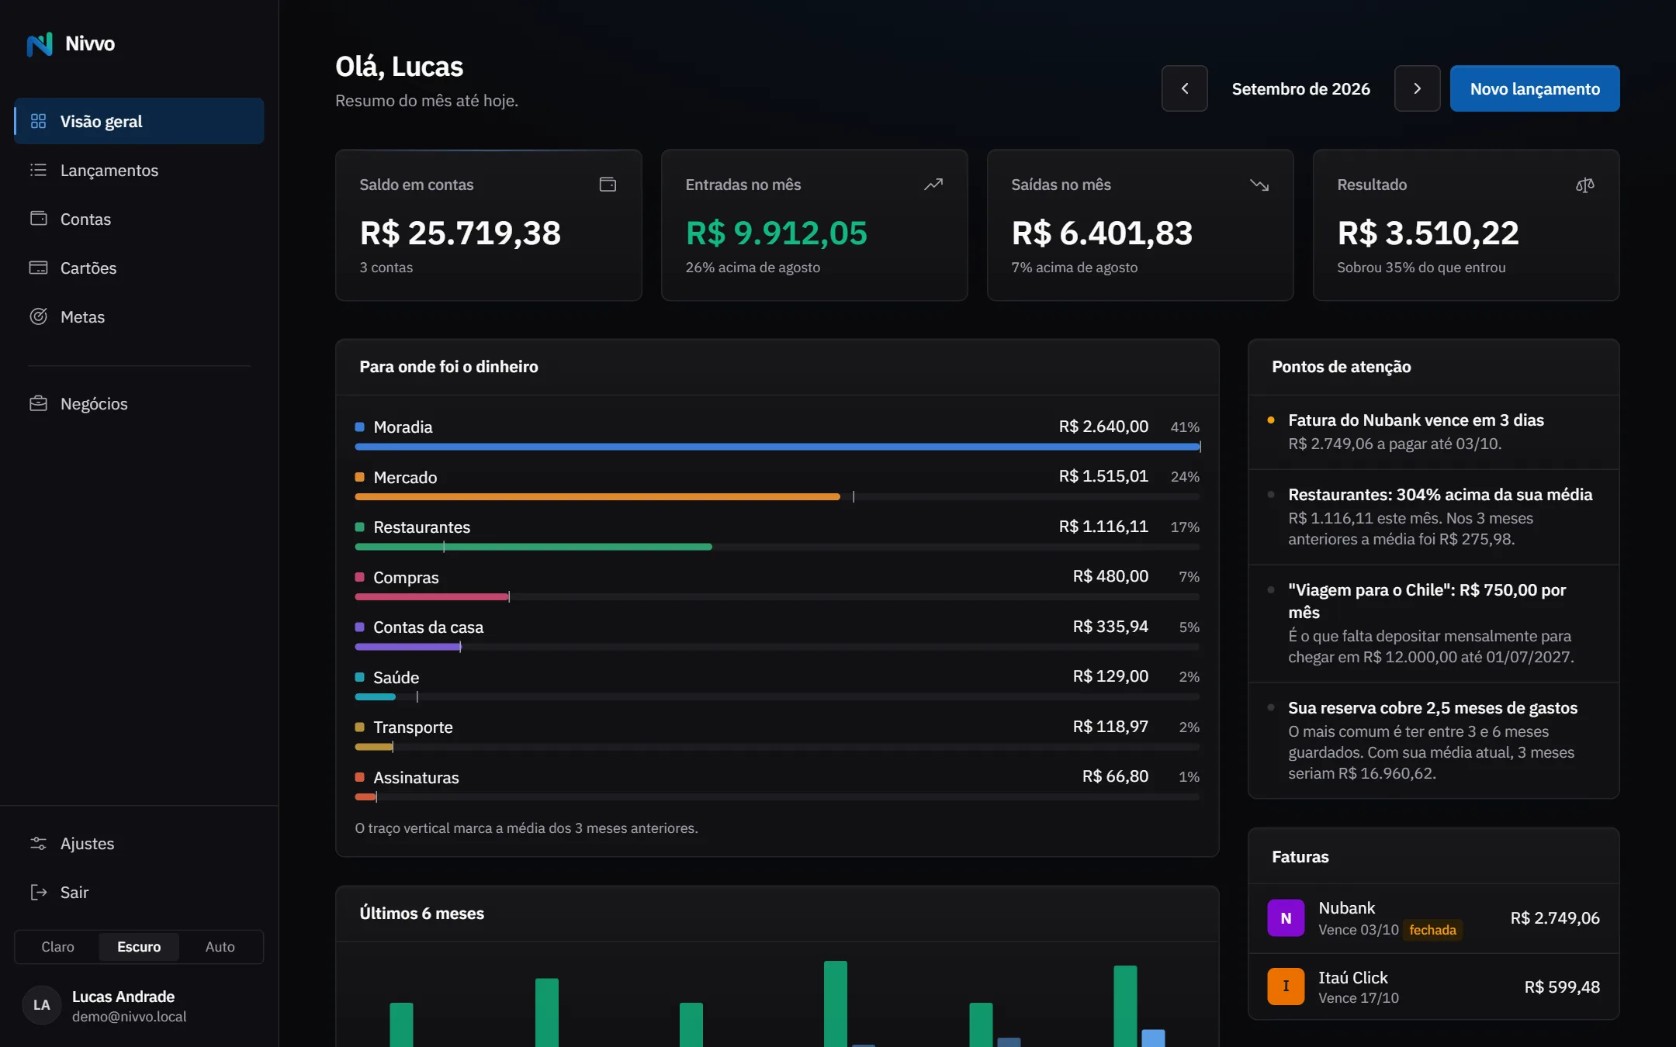Image resolution: width=1676 pixels, height=1047 pixels.
Task: Click the Sair logout icon
Action: (x=38, y=892)
